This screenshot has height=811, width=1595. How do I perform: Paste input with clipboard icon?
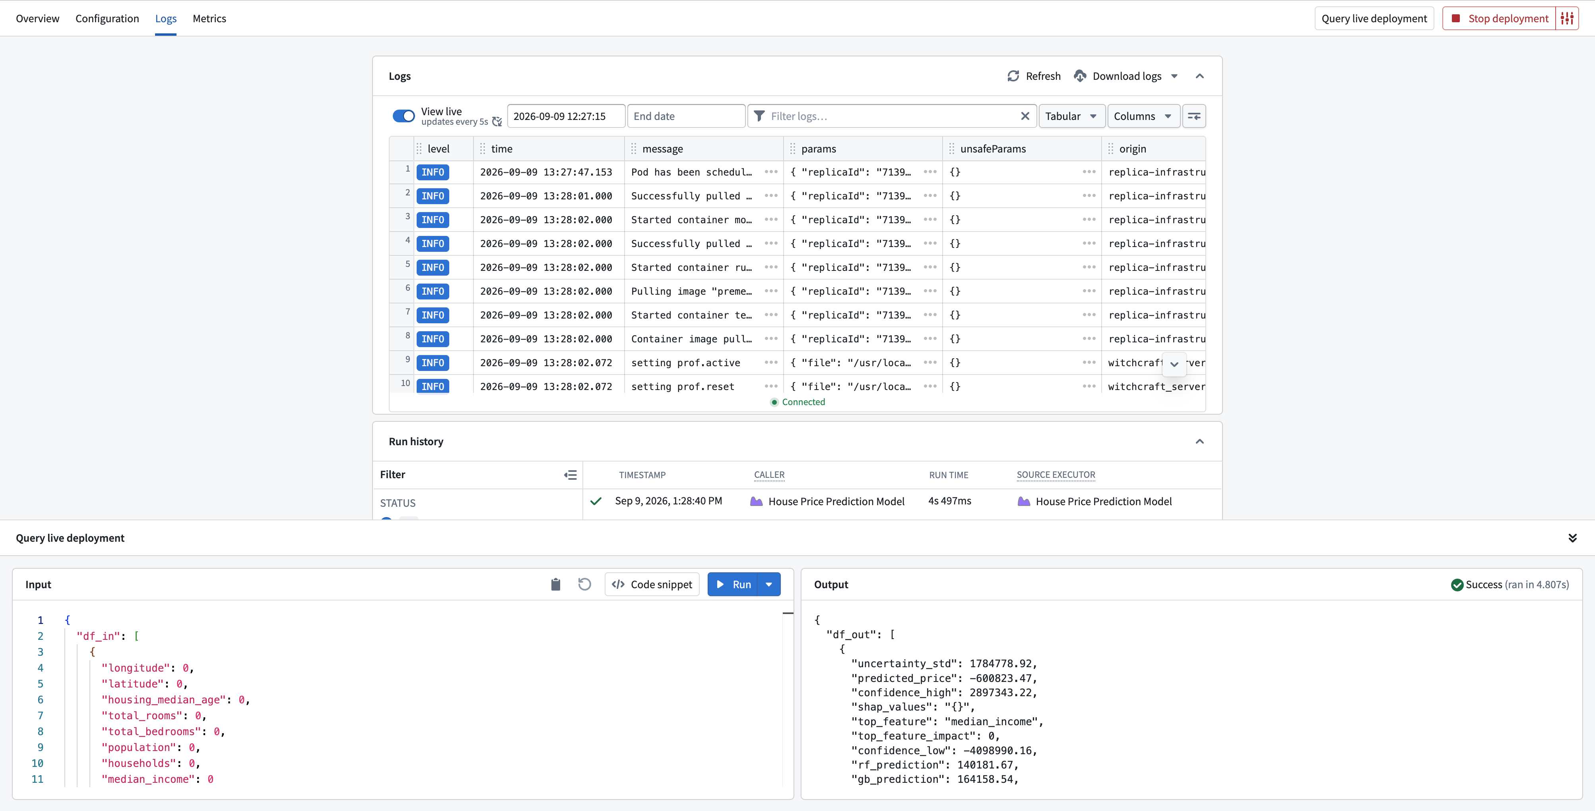(555, 585)
